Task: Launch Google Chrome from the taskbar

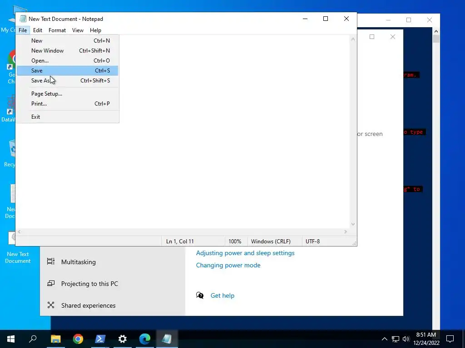Action: pyautogui.click(x=78, y=339)
